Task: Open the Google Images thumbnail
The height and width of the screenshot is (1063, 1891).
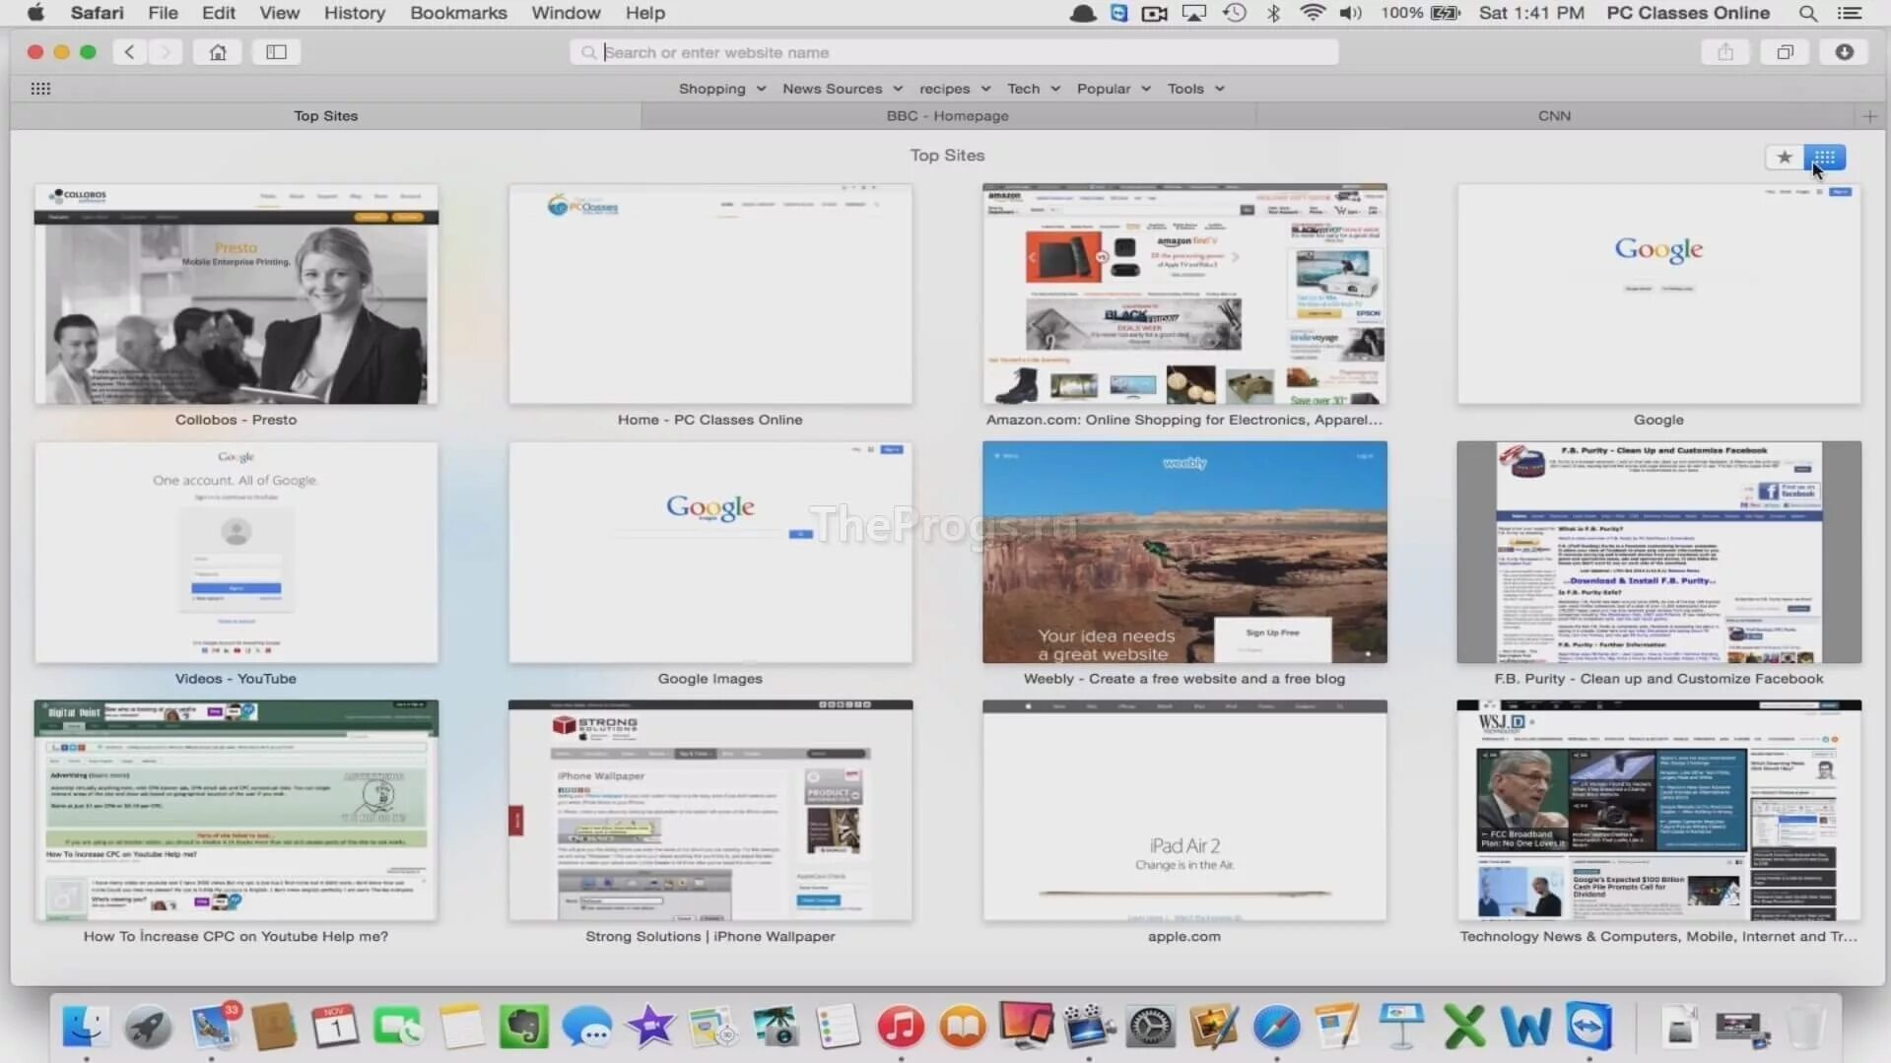Action: point(710,553)
